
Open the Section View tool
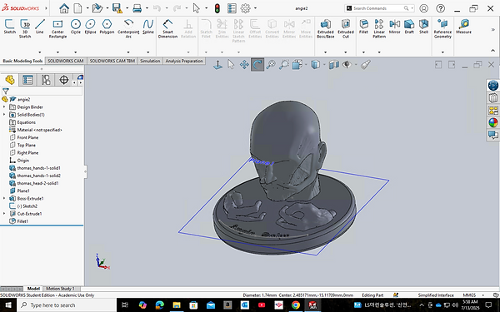334,65
